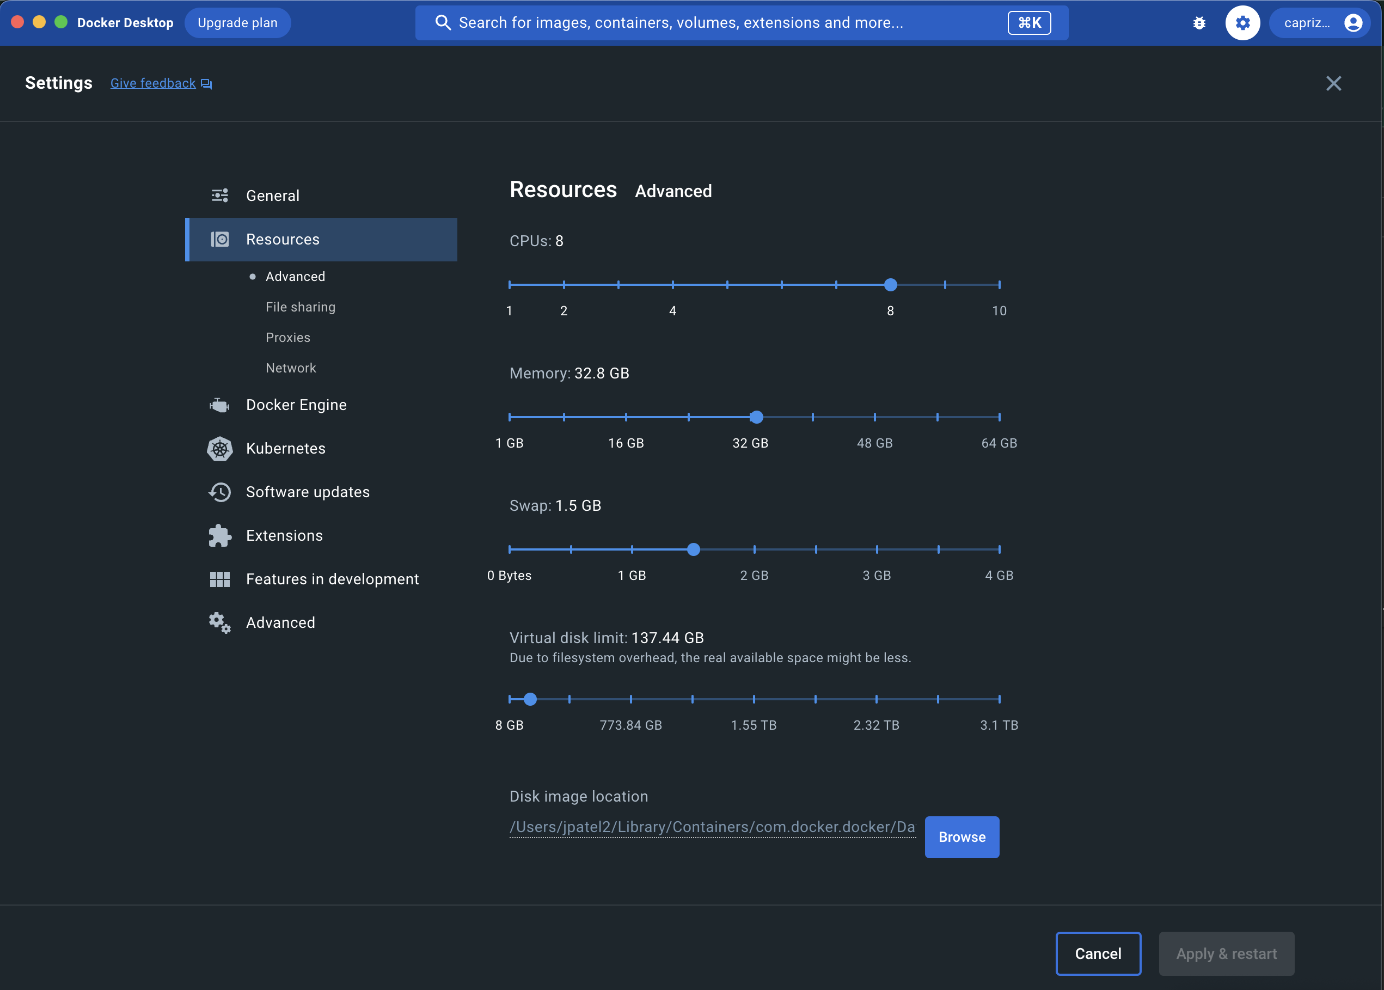Viewport: 1384px width, 990px height.
Task: Select the Proxies subsection
Action: click(x=287, y=338)
